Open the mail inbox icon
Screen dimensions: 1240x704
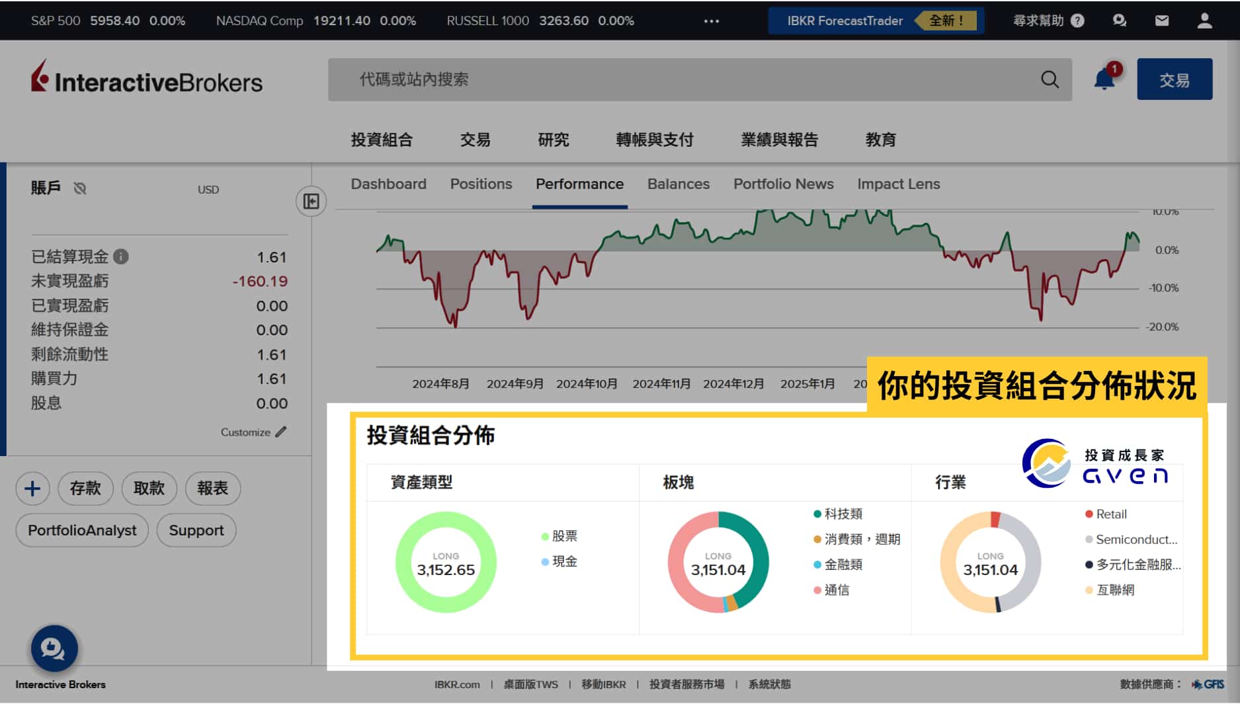click(x=1161, y=20)
